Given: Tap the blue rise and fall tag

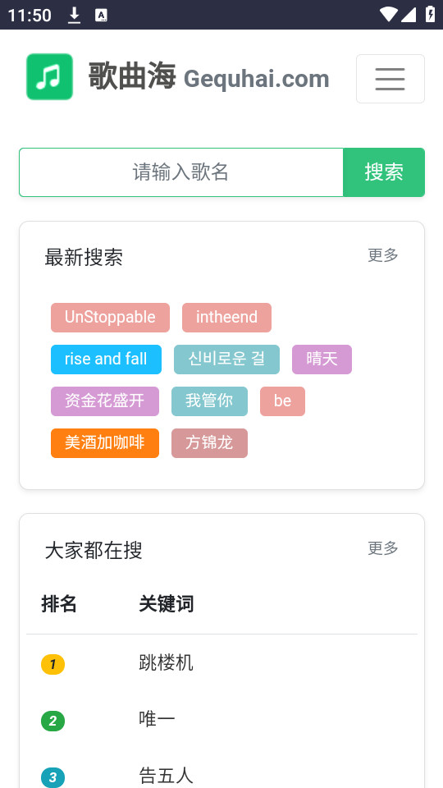Looking at the screenshot, I should (x=106, y=360).
